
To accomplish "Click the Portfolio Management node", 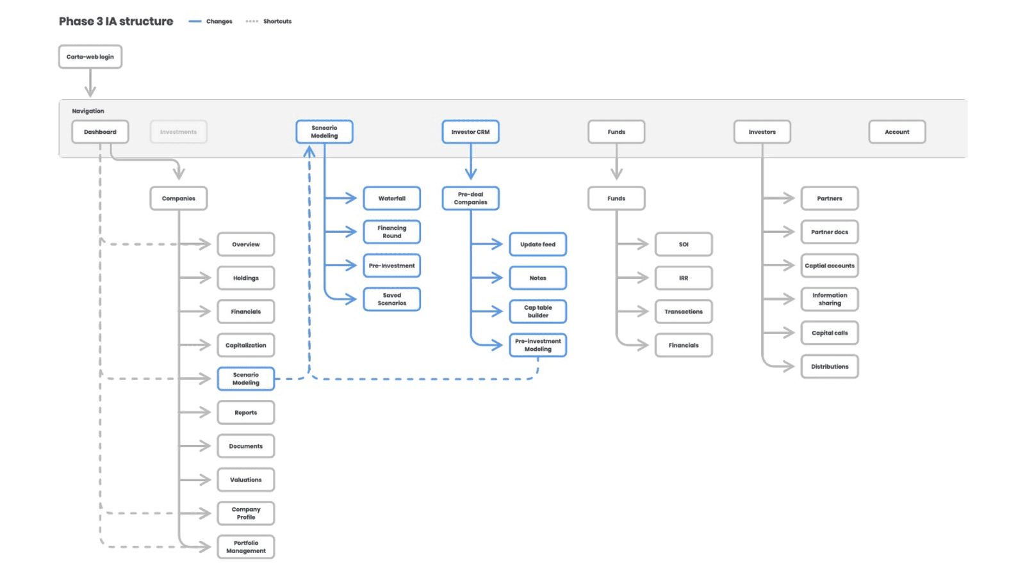I will click(246, 547).
